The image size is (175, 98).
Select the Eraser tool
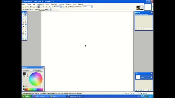tap(26, 27)
